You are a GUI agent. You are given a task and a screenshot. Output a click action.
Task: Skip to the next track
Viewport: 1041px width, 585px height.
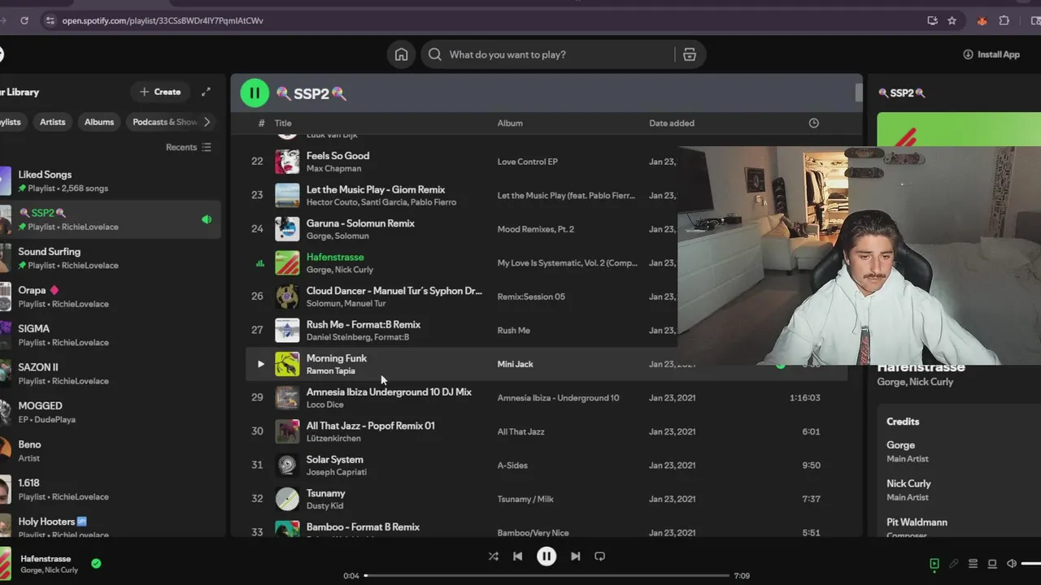575,557
